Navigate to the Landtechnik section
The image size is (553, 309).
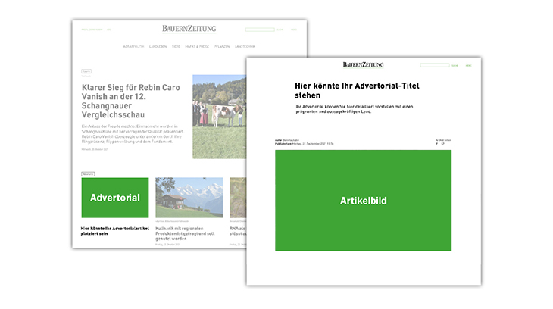click(x=245, y=46)
